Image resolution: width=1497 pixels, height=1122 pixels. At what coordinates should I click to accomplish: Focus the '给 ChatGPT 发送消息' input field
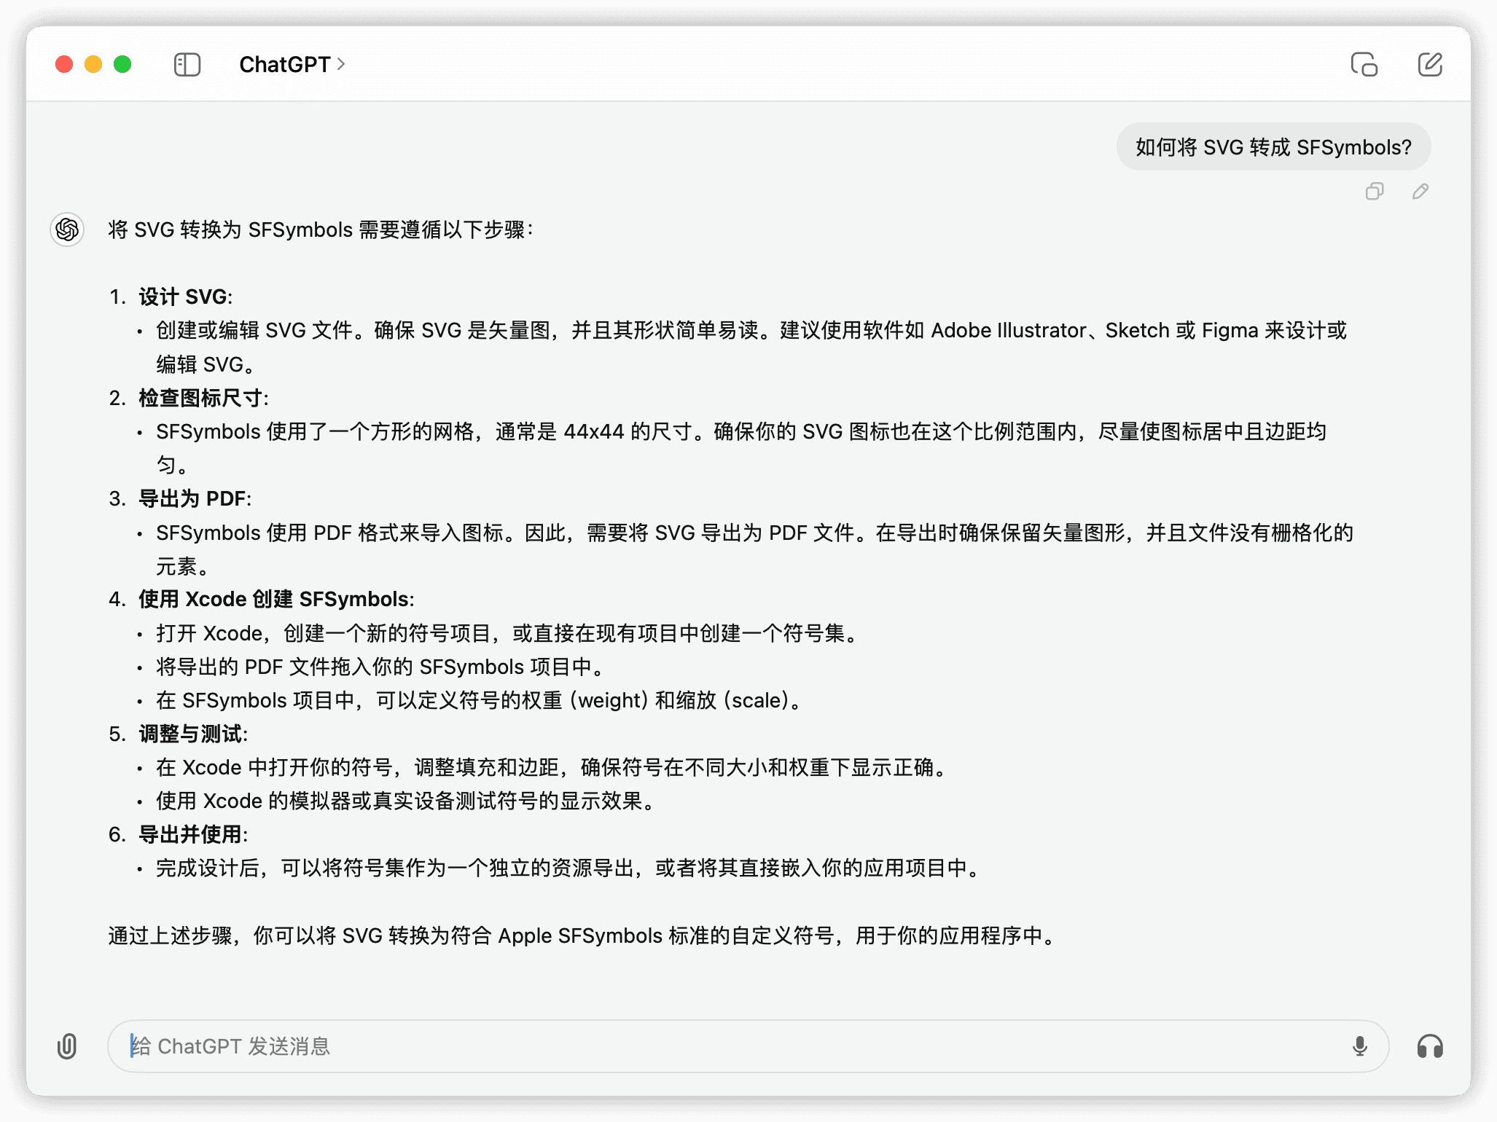tap(729, 1046)
